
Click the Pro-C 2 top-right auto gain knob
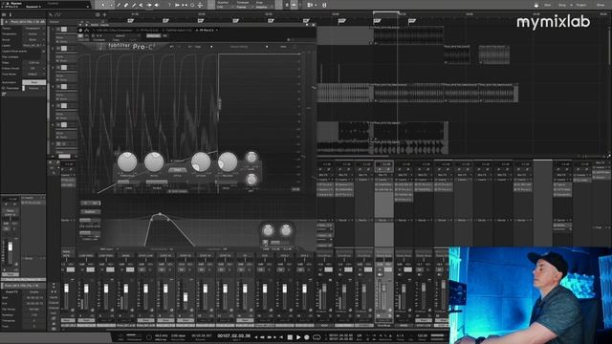(251, 158)
